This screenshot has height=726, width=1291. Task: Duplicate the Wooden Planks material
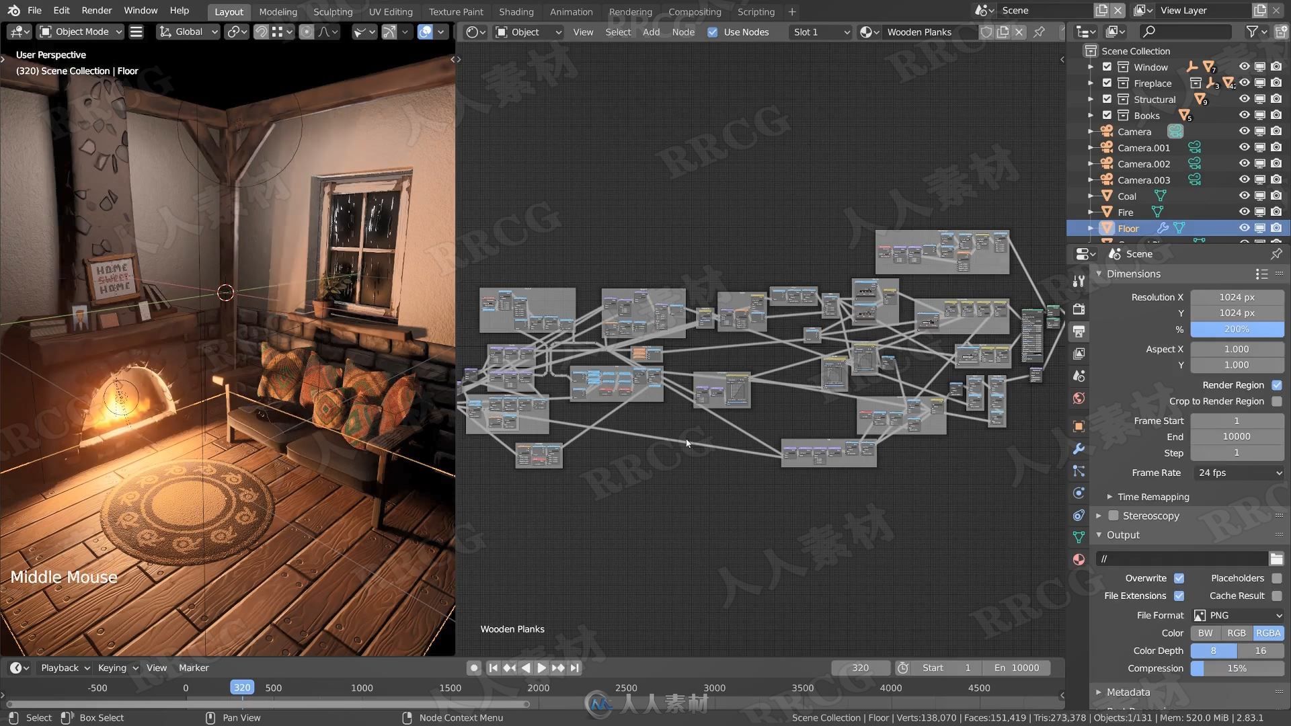tap(1003, 32)
